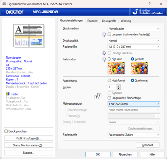Switch to the Erweitert tab
The image size is (167, 159).
click(92, 21)
